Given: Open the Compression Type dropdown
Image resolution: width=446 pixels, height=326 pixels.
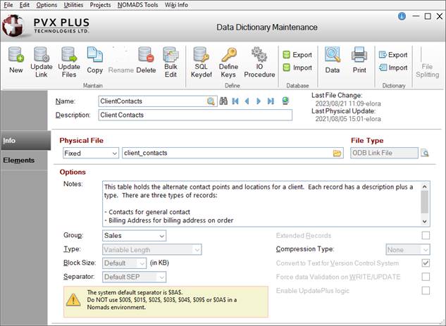Looking at the screenshot, I should point(408,249).
